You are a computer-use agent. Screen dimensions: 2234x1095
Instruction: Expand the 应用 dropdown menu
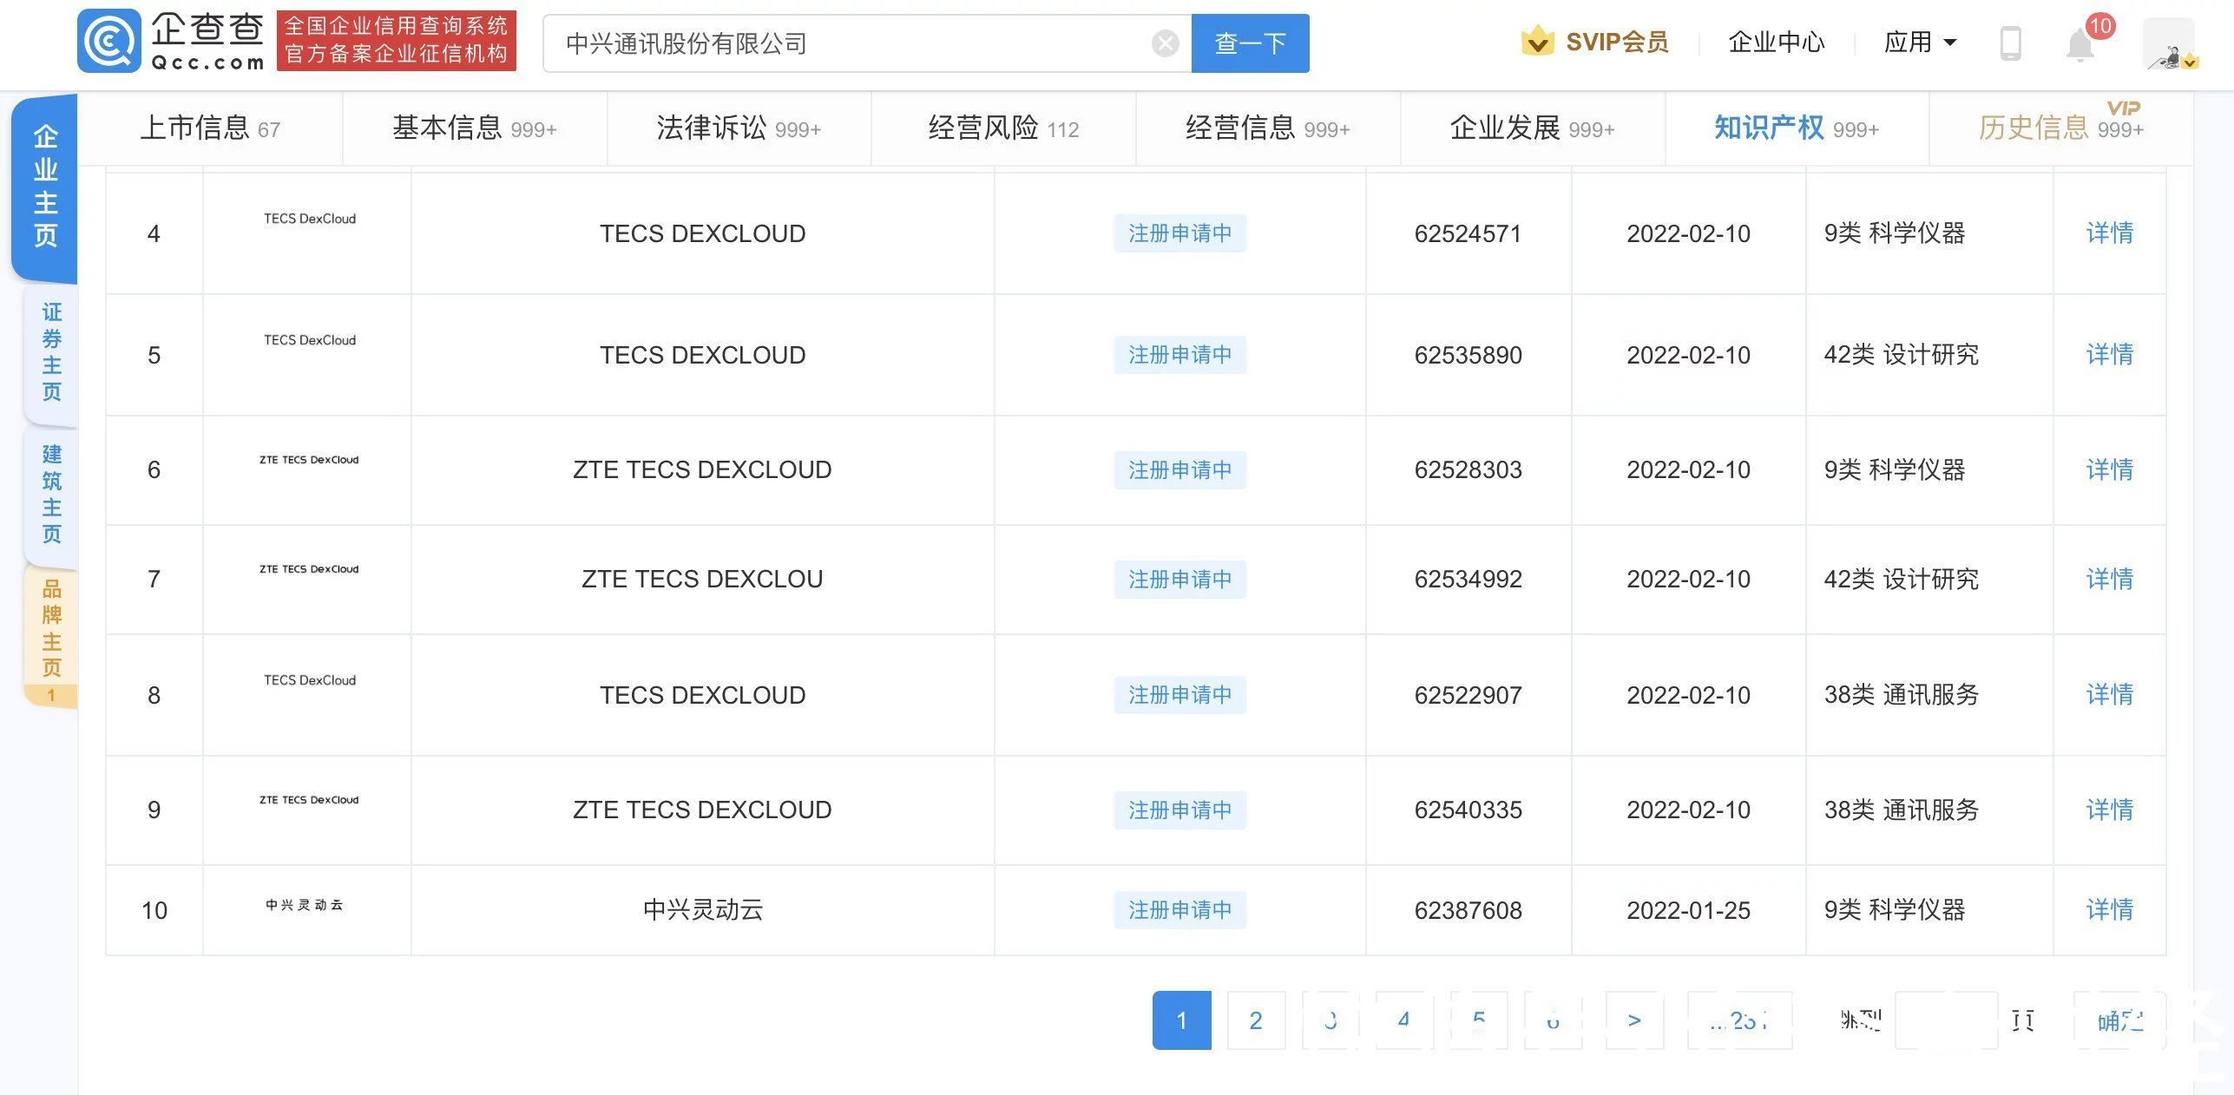coord(1920,42)
